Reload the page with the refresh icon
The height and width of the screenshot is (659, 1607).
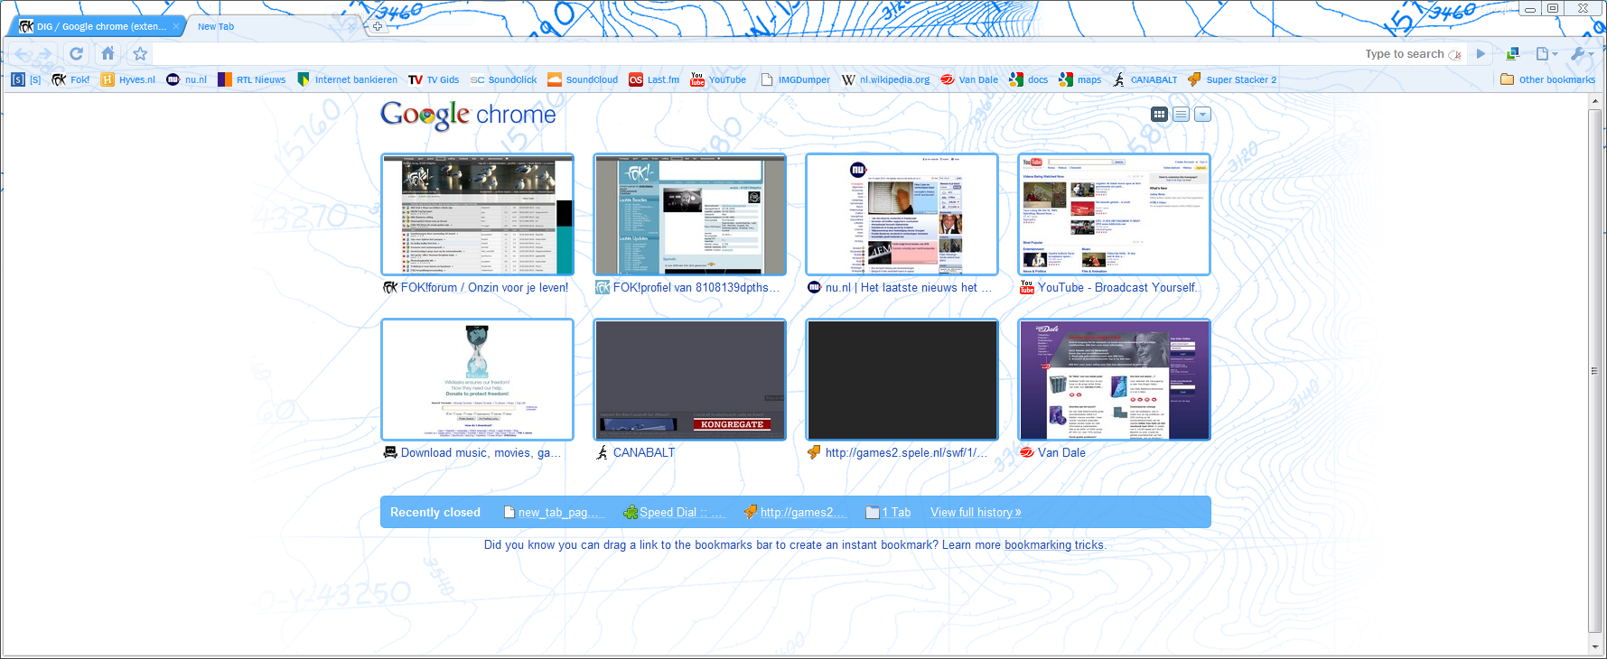point(77,54)
